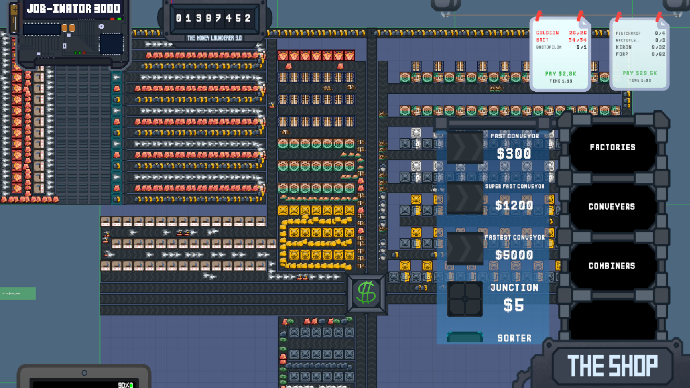
Task: Select the Super Fast Conveyor icon
Action: (x=465, y=198)
